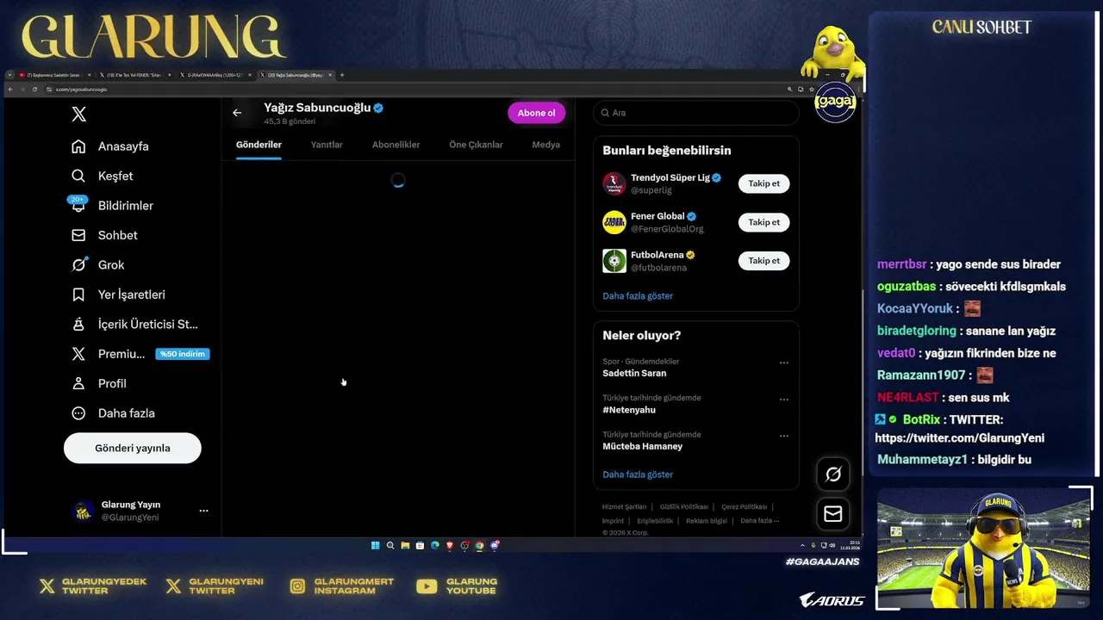
Task: Click the floating Grok button
Action: [833, 474]
